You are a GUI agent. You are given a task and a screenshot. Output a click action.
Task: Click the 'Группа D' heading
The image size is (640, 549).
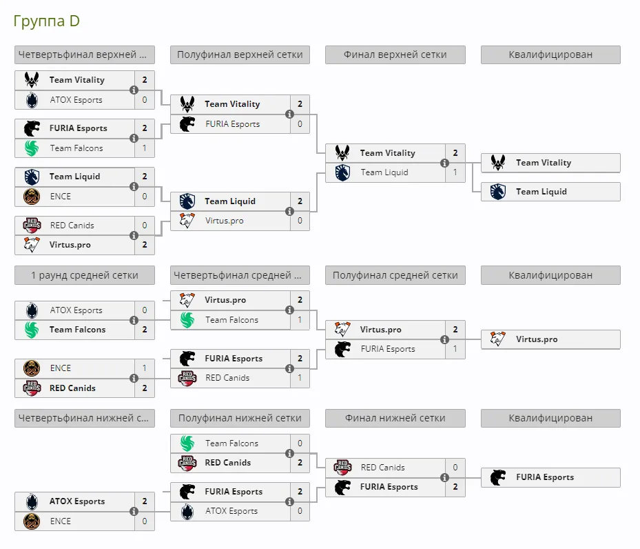click(x=47, y=21)
